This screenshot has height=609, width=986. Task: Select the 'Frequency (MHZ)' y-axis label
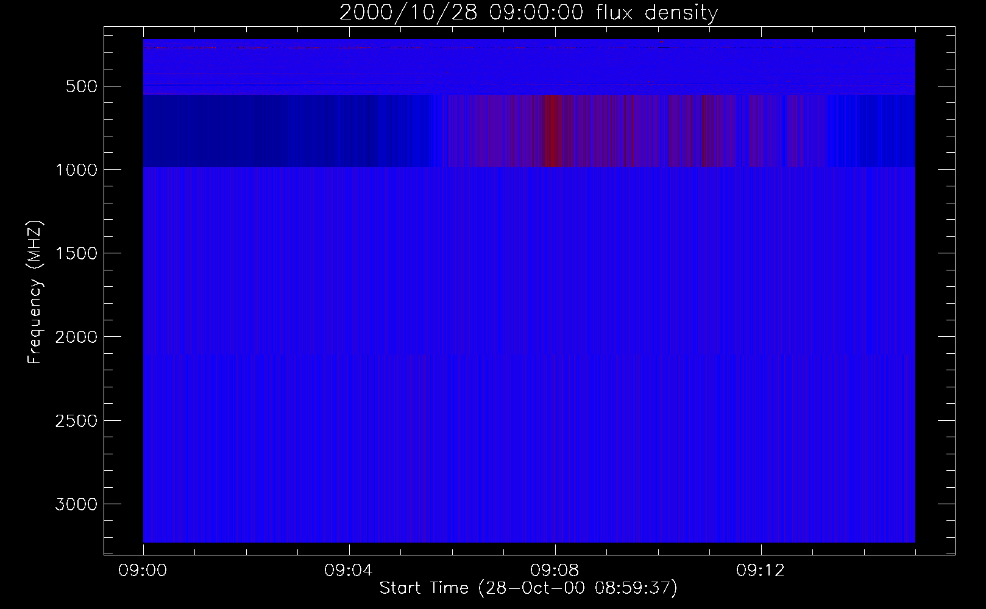click(35, 292)
